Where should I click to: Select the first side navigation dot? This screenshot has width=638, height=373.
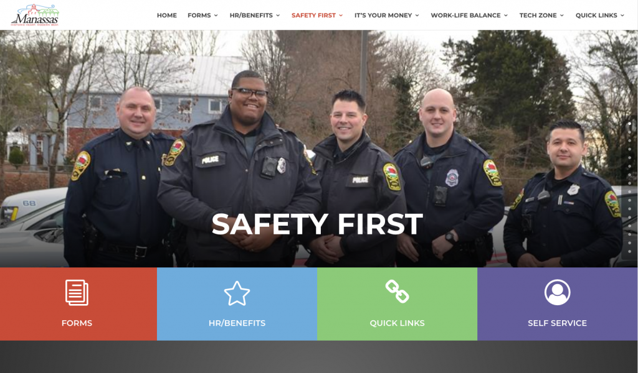point(629,123)
